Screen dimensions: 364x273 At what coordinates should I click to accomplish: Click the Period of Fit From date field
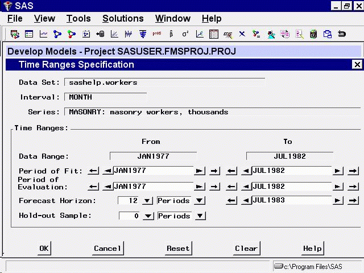click(152, 171)
